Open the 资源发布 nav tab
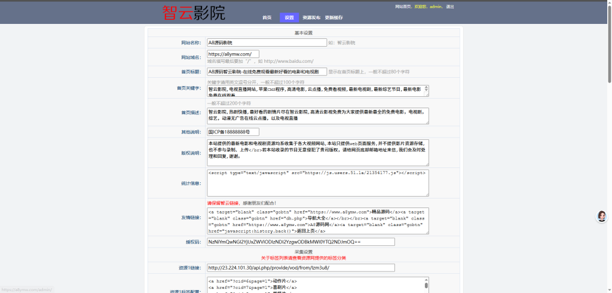 tap(311, 17)
